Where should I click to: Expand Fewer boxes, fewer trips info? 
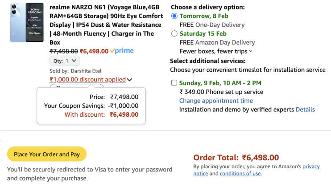[215, 51]
